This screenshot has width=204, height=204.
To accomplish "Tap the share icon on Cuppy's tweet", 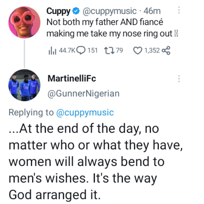I will click(167, 50).
